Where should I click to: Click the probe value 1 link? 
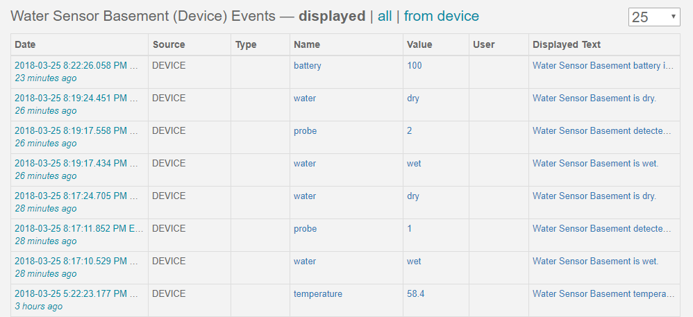pos(409,229)
